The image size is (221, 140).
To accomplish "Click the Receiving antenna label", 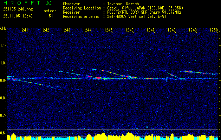I will (81, 16).
